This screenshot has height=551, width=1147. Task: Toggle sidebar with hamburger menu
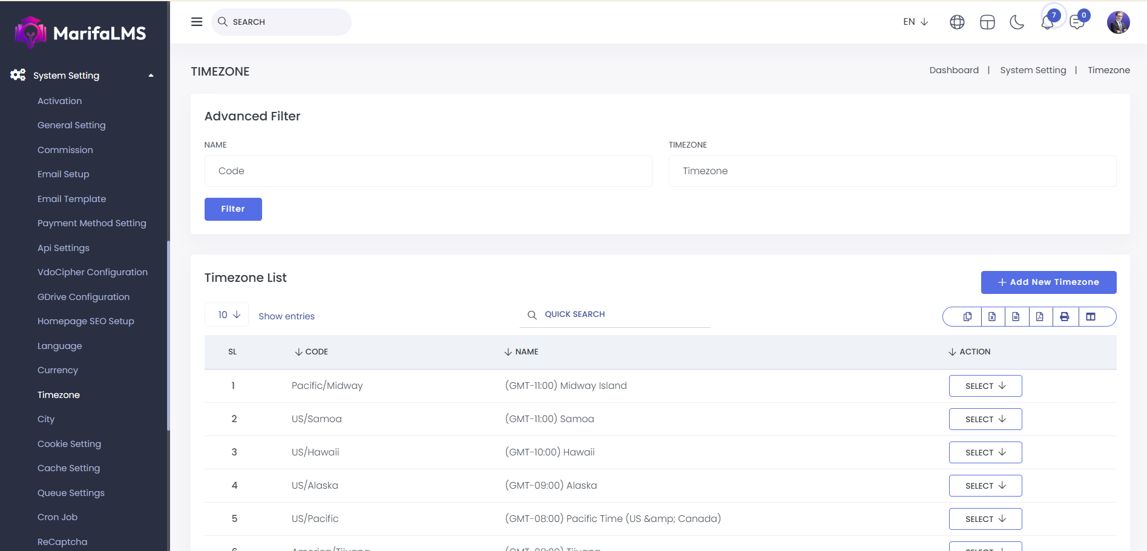[x=197, y=22]
